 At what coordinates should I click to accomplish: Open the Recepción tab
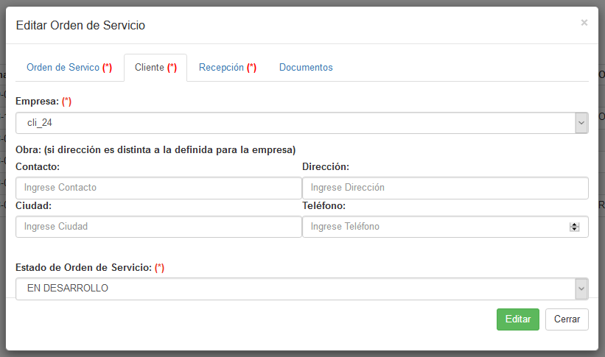pos(227,68)
